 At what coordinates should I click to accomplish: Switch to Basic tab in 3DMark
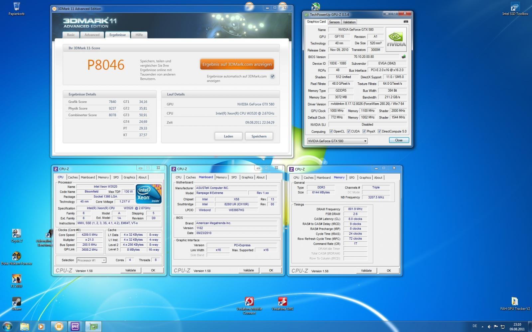point(71,35)
